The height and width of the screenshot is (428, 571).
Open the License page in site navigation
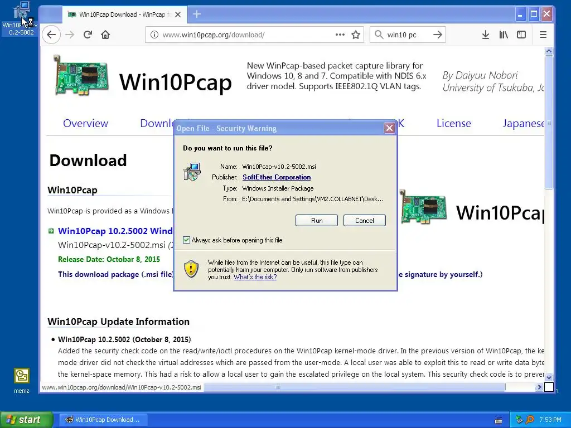[x=453, y=123]
